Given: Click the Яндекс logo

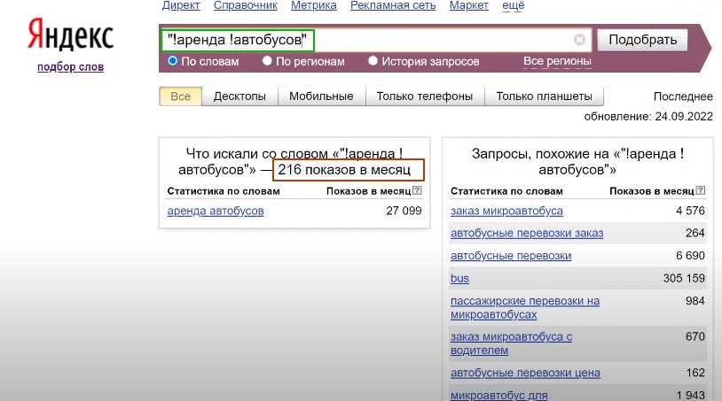Looking at the screenshot, I should click(70, 35).
